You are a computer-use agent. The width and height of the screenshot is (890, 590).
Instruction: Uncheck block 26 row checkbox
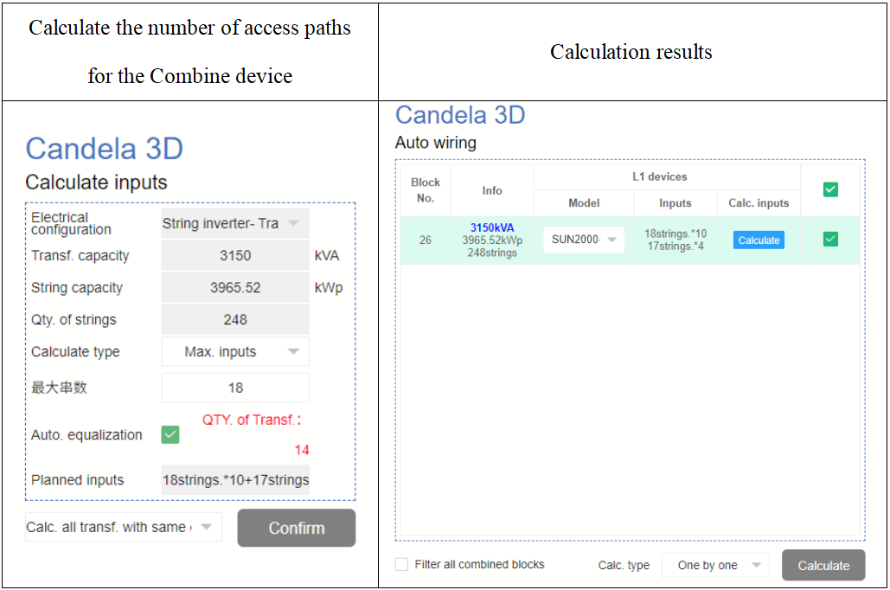830,240
